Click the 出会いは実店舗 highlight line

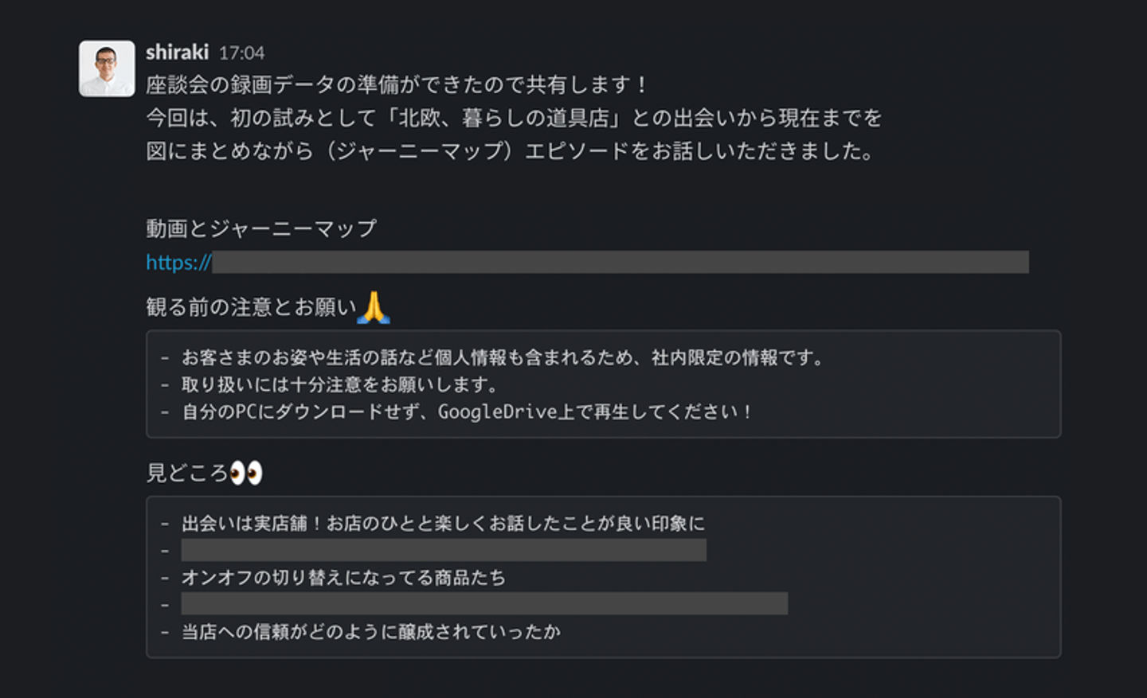pos(443,524)
